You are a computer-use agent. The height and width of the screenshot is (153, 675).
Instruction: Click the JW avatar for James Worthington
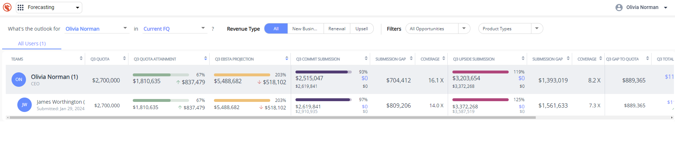[x=24, y=105]
